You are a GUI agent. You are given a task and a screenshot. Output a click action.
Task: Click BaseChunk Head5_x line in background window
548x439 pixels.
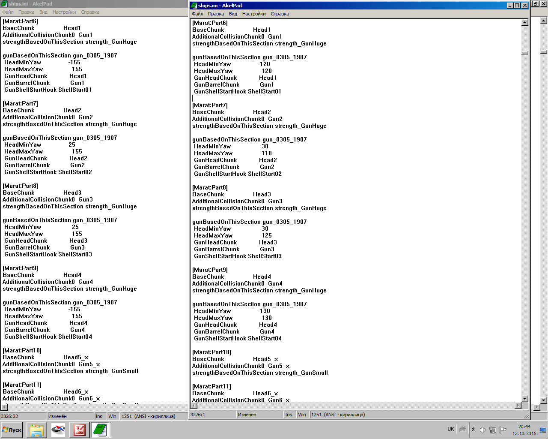45,357
